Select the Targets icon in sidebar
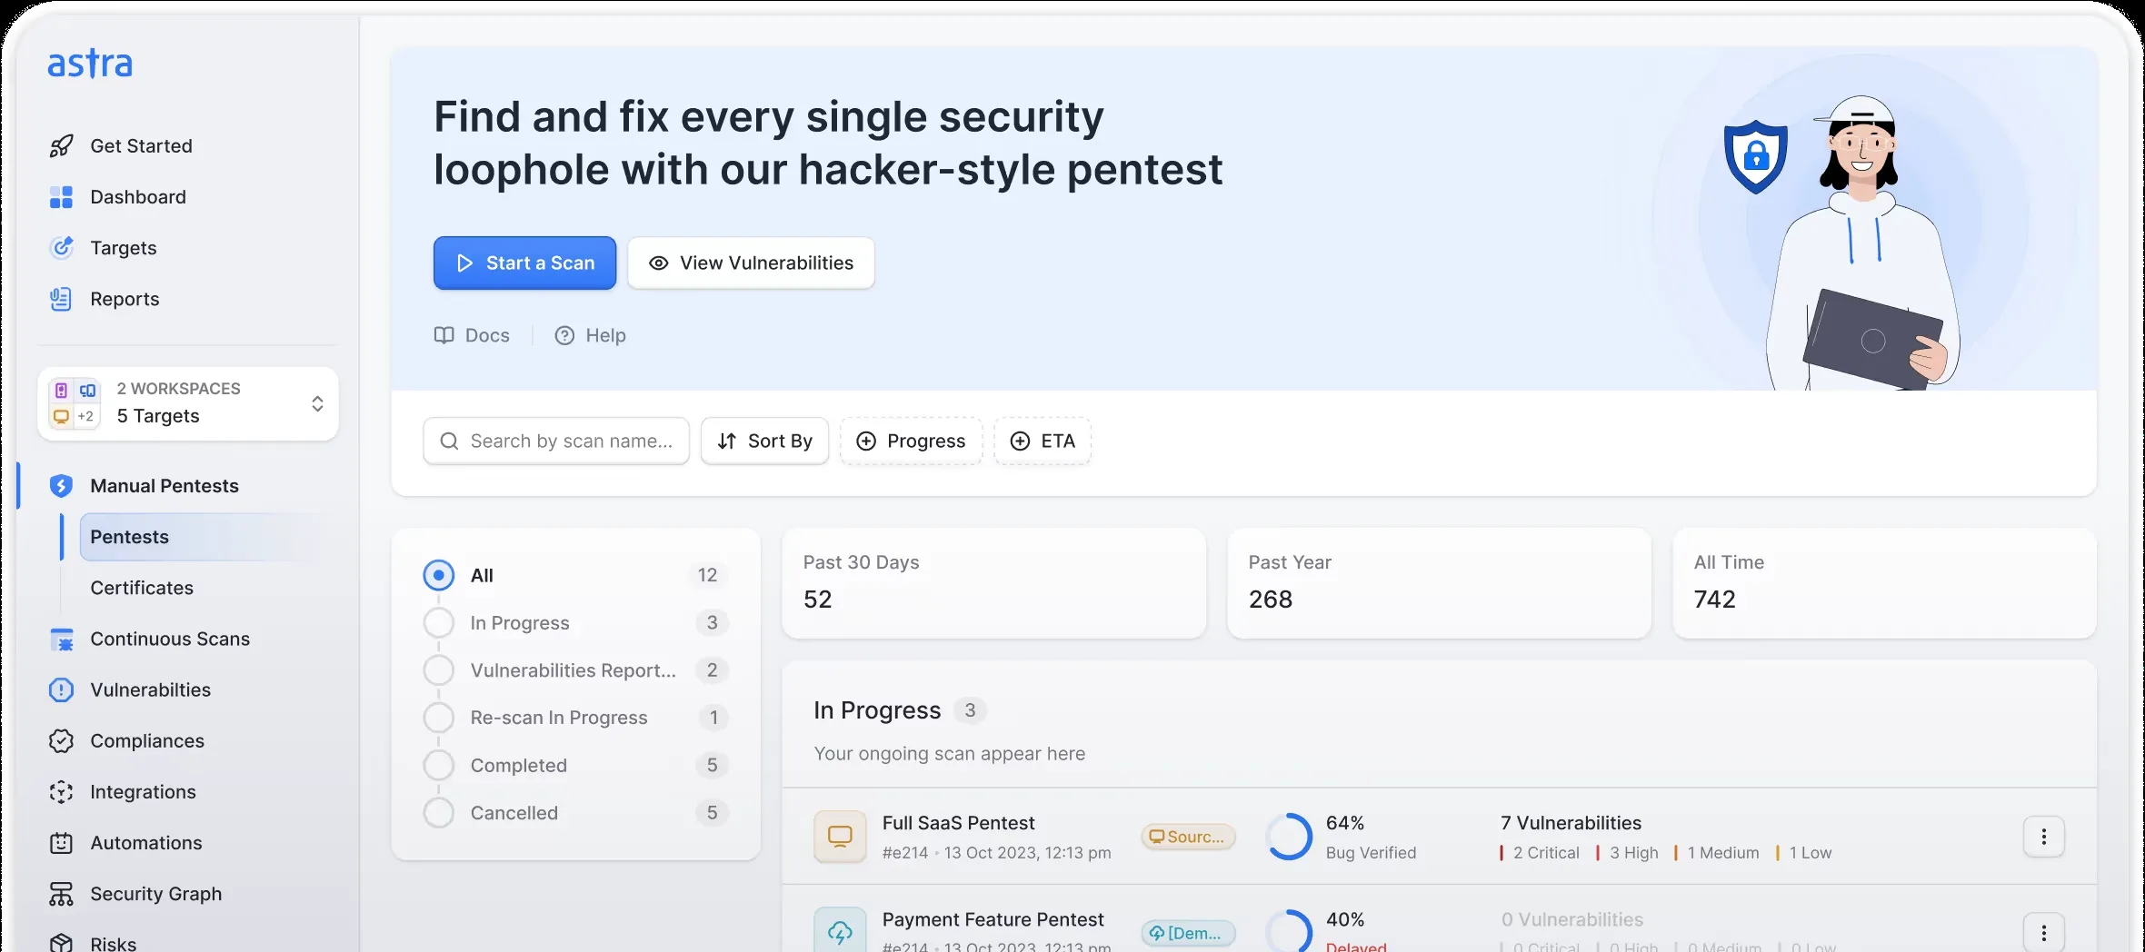 point(61,247)
